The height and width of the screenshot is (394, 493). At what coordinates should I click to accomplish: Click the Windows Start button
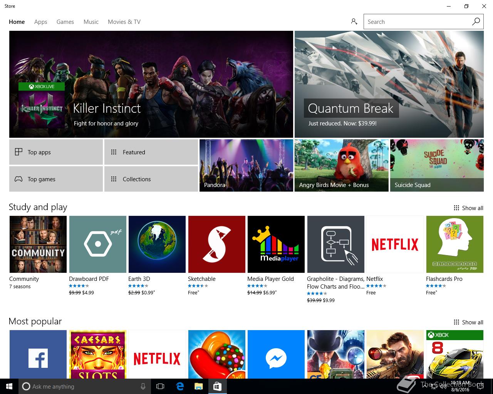pos(9,386)
